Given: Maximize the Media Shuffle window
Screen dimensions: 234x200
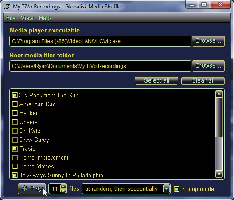Looking at the screenshot, I should pos(204,4).
